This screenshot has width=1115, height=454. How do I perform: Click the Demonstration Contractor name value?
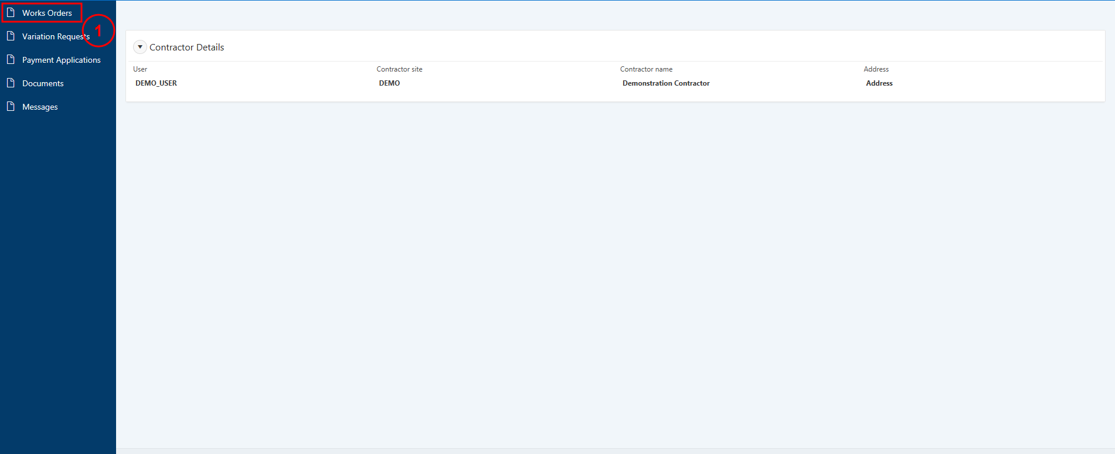point(666,83)
